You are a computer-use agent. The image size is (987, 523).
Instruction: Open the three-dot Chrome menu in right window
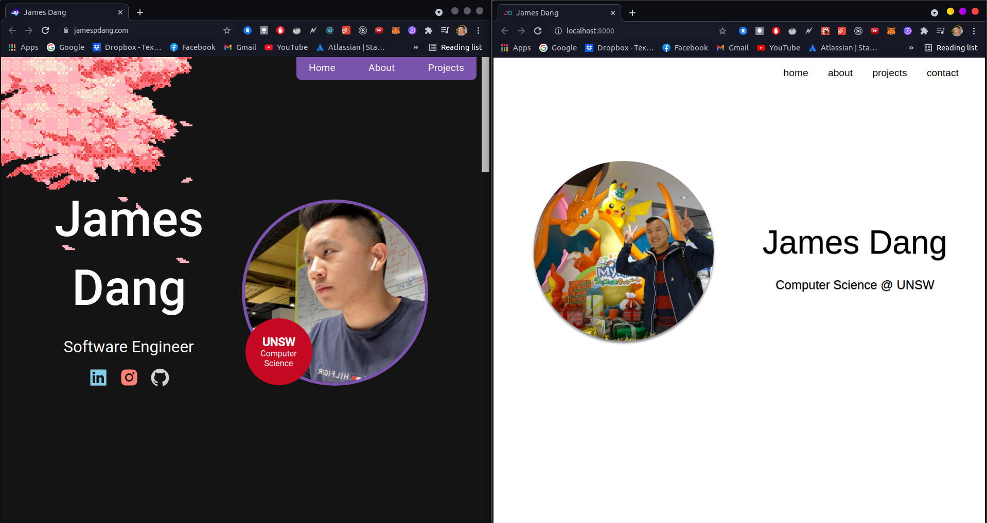974,31
